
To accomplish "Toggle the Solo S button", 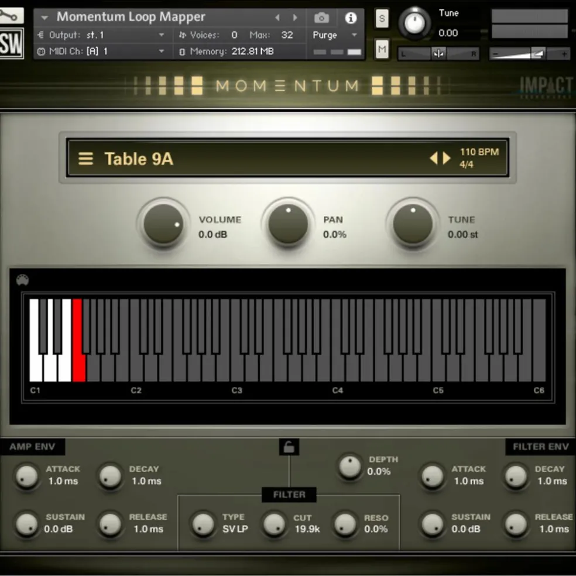I will 382,18.
